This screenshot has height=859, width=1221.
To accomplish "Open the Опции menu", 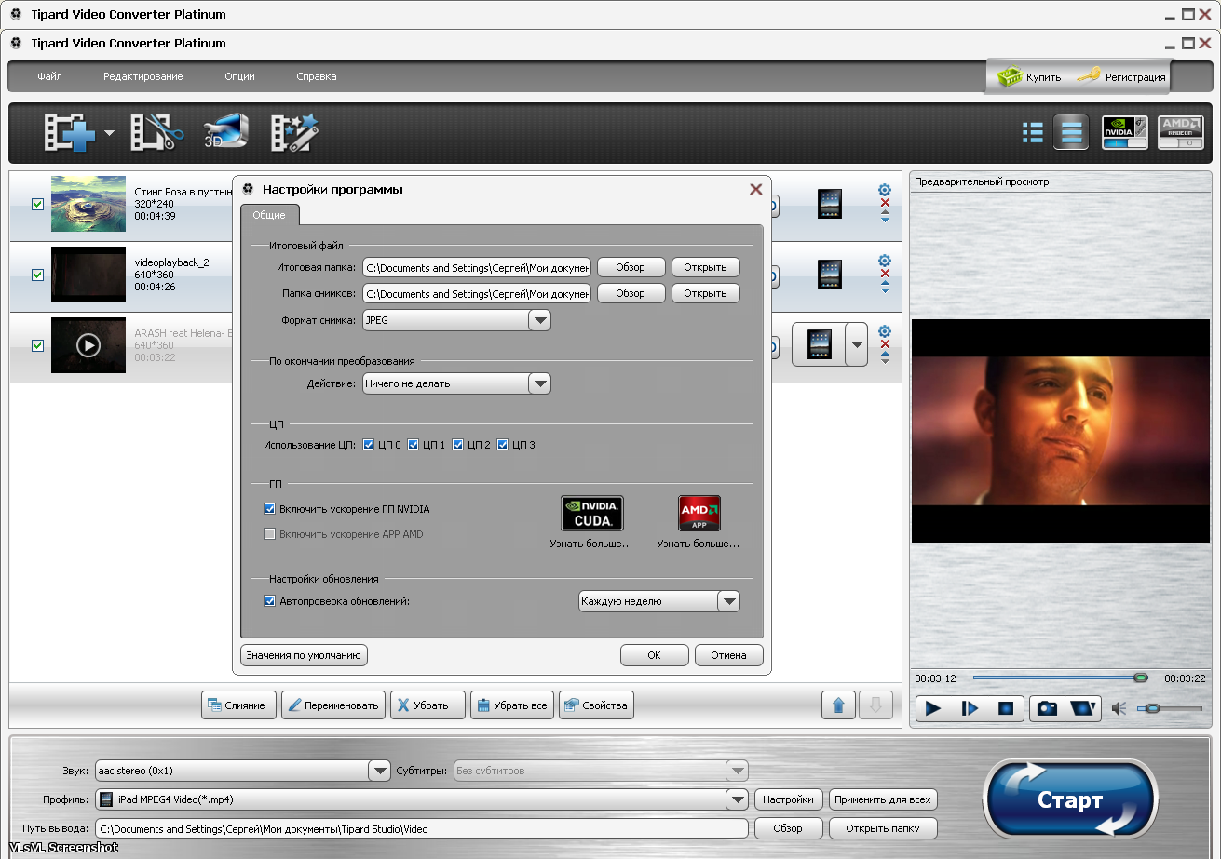I will coord(239,76).
